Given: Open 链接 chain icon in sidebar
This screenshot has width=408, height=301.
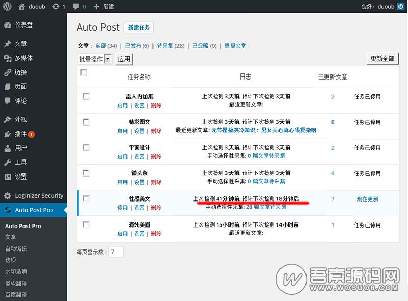Looking at the screenshot, I should (x=8, y=72).
